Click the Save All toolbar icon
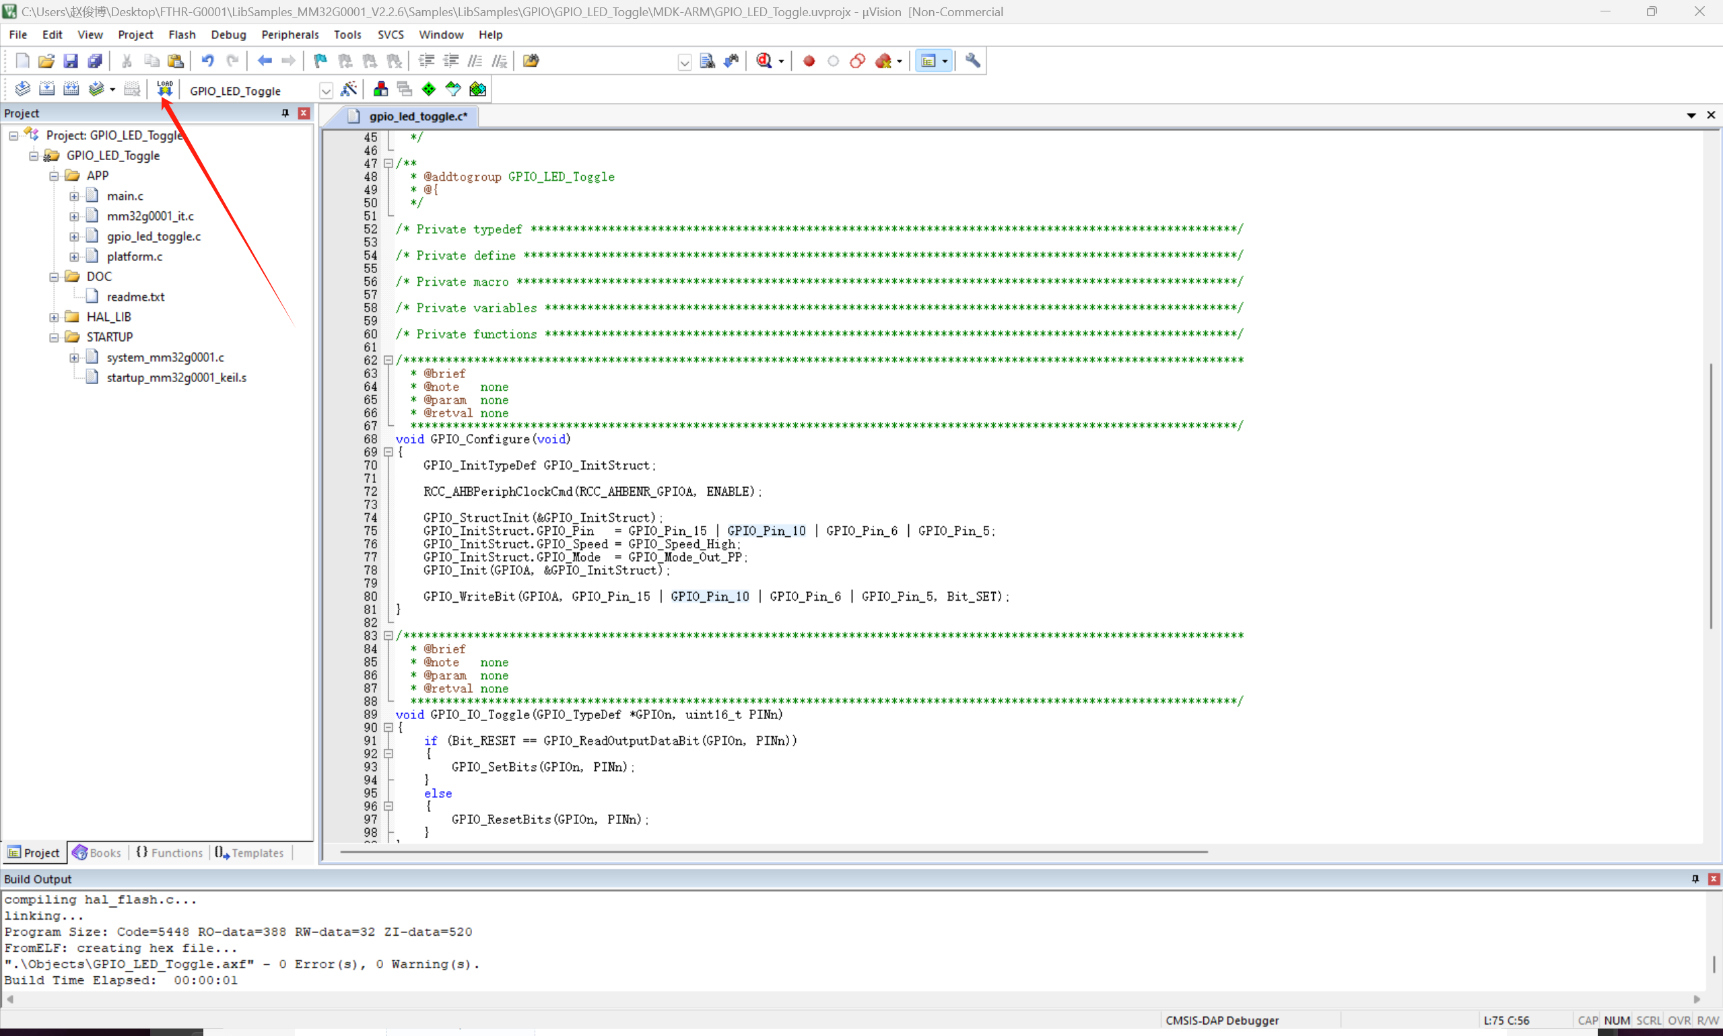The image size is (1723, 1036). tap(95, 61)
